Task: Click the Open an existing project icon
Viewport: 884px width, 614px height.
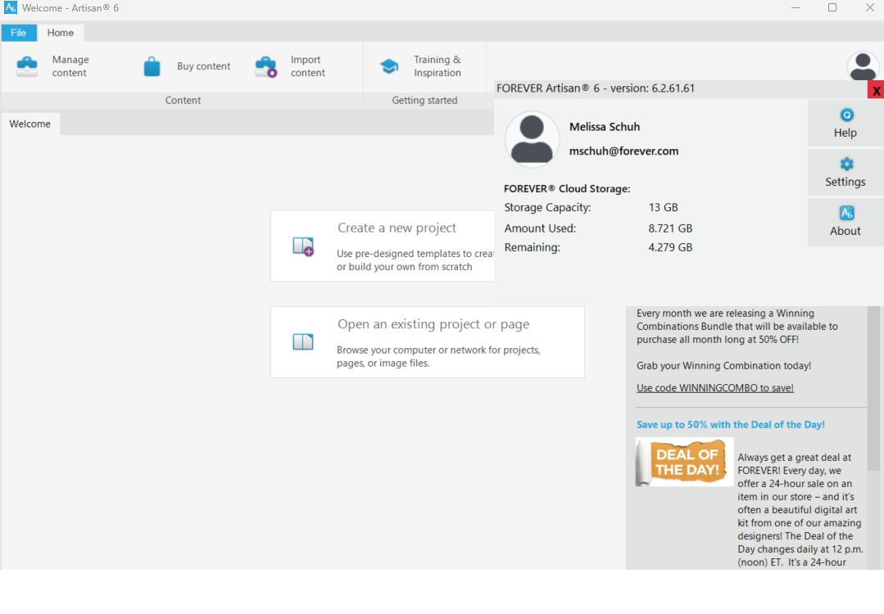Action: click(303, 341)
